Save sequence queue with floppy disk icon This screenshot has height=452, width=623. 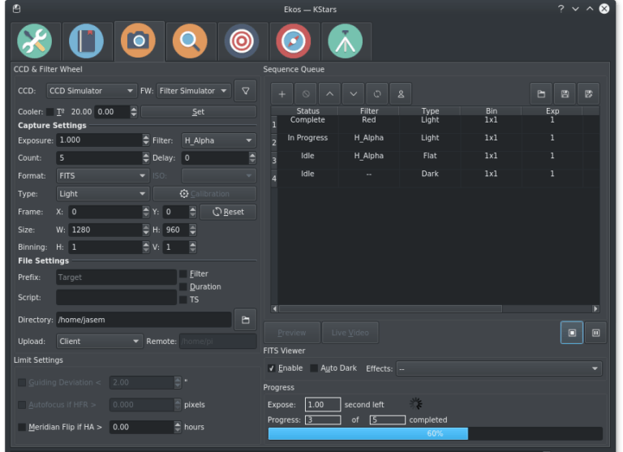pos(565,94)
